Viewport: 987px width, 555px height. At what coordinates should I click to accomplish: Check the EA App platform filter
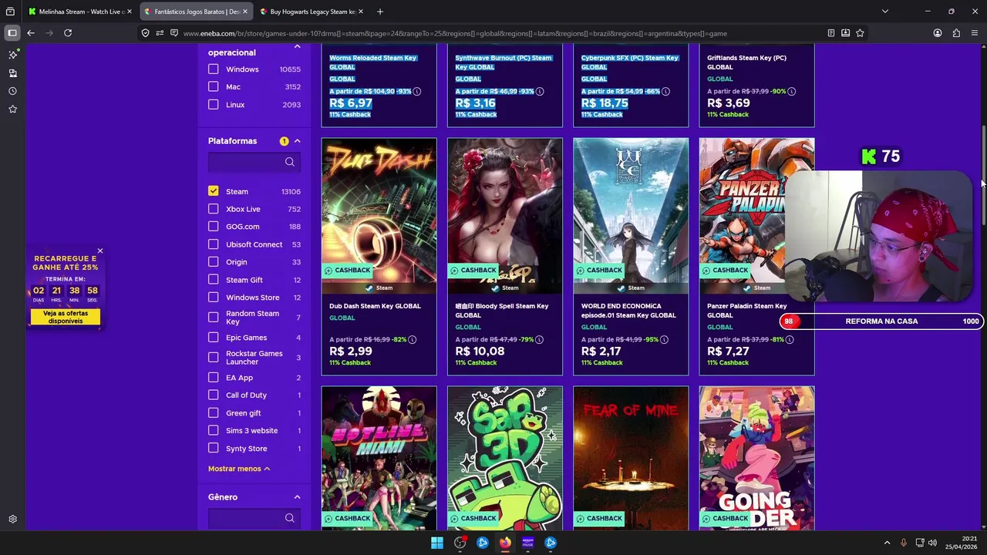[214, 378]
